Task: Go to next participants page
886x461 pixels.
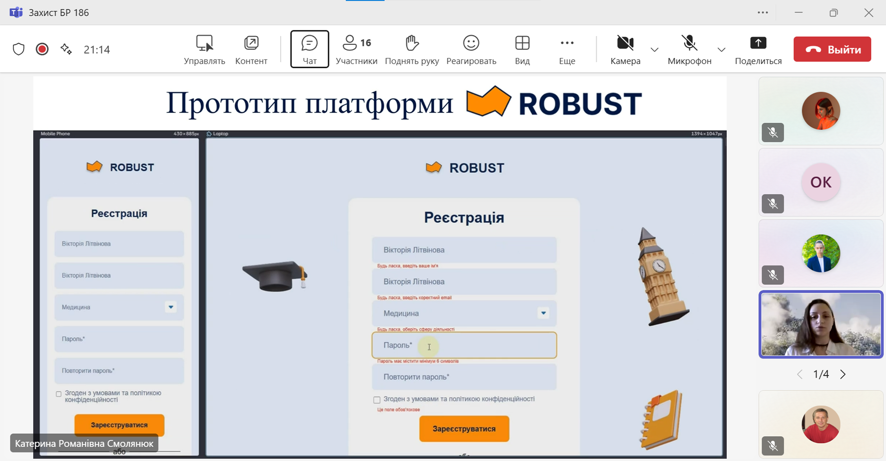Action: (x=843, y=374)
